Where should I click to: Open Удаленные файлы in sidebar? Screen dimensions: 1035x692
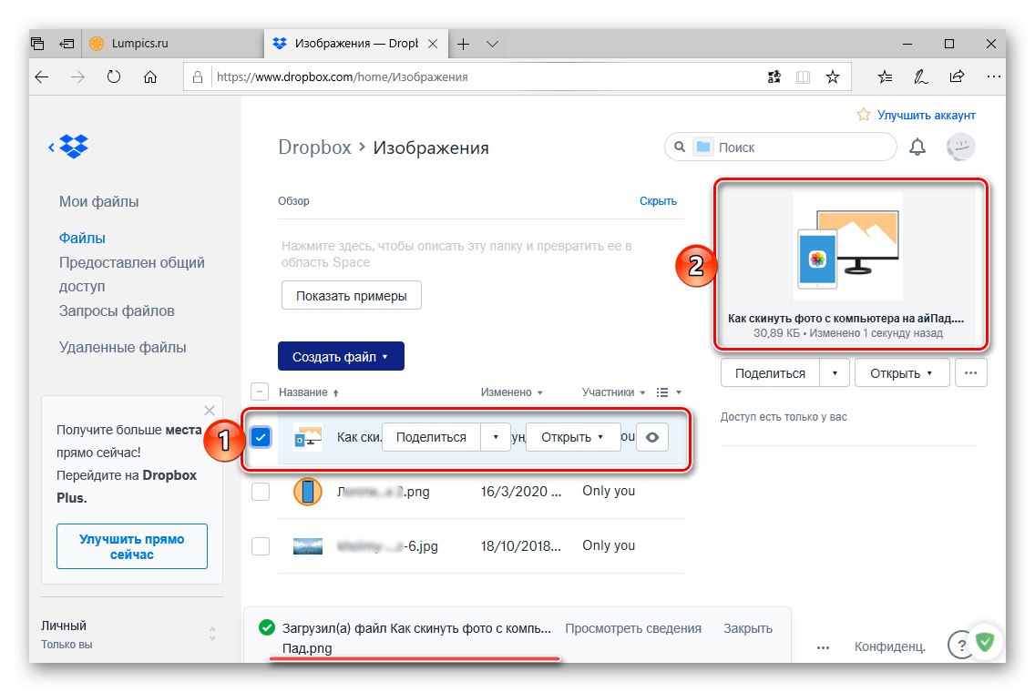tap(123, 347)
